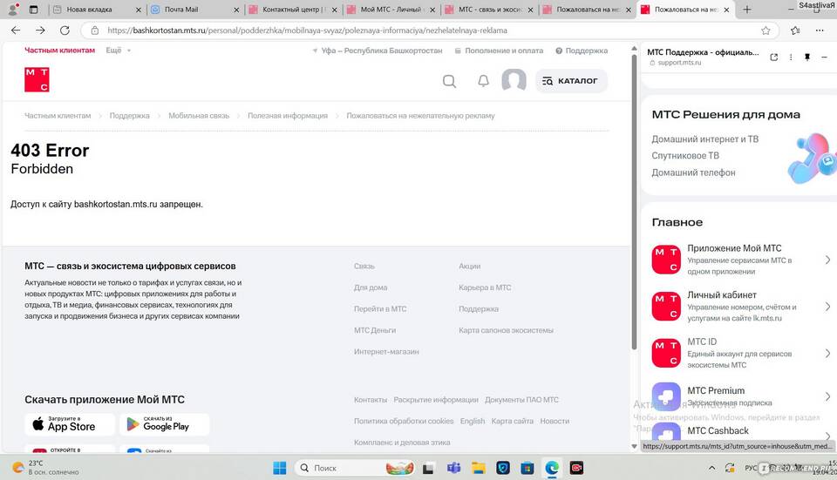Viewport: 837px width, 480px height.
Task: Open footer link 'Карьера в МТС'
Action: 485,287
